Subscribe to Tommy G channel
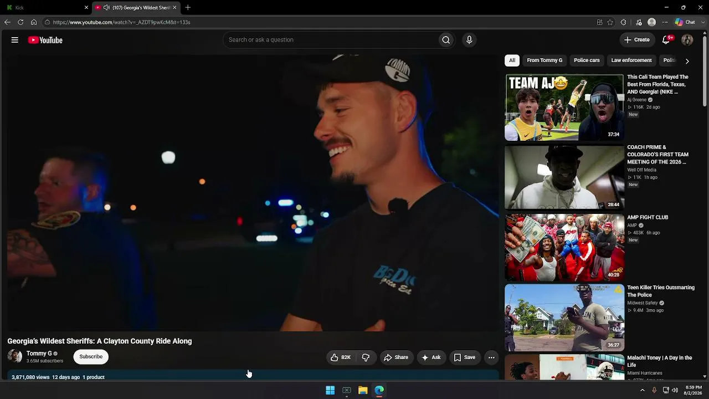Screen dimensions: 709x399 91,357
